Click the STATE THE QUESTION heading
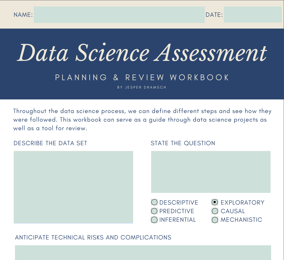The width and height of the screenshot is (284, 260). coord(183,143)
